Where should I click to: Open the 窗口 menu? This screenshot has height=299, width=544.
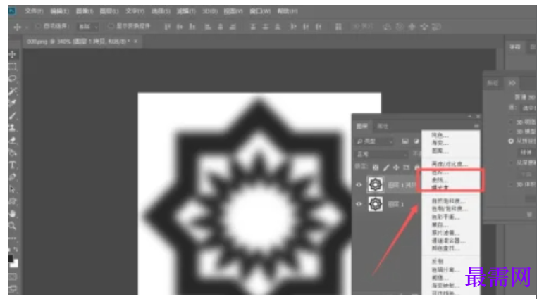(x=260, y=11)
